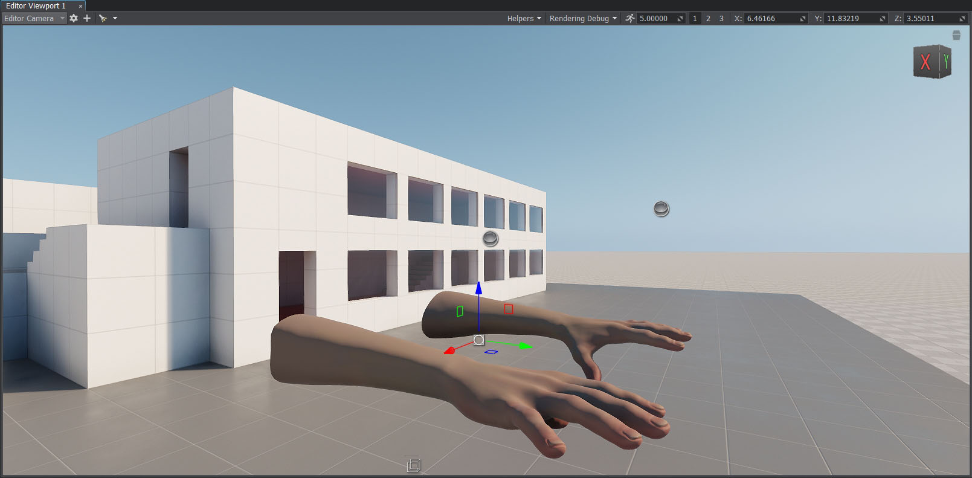Expand the Helpers dropdown menu
Viewport: 972px width, 478px height.
tap(524, 18)
